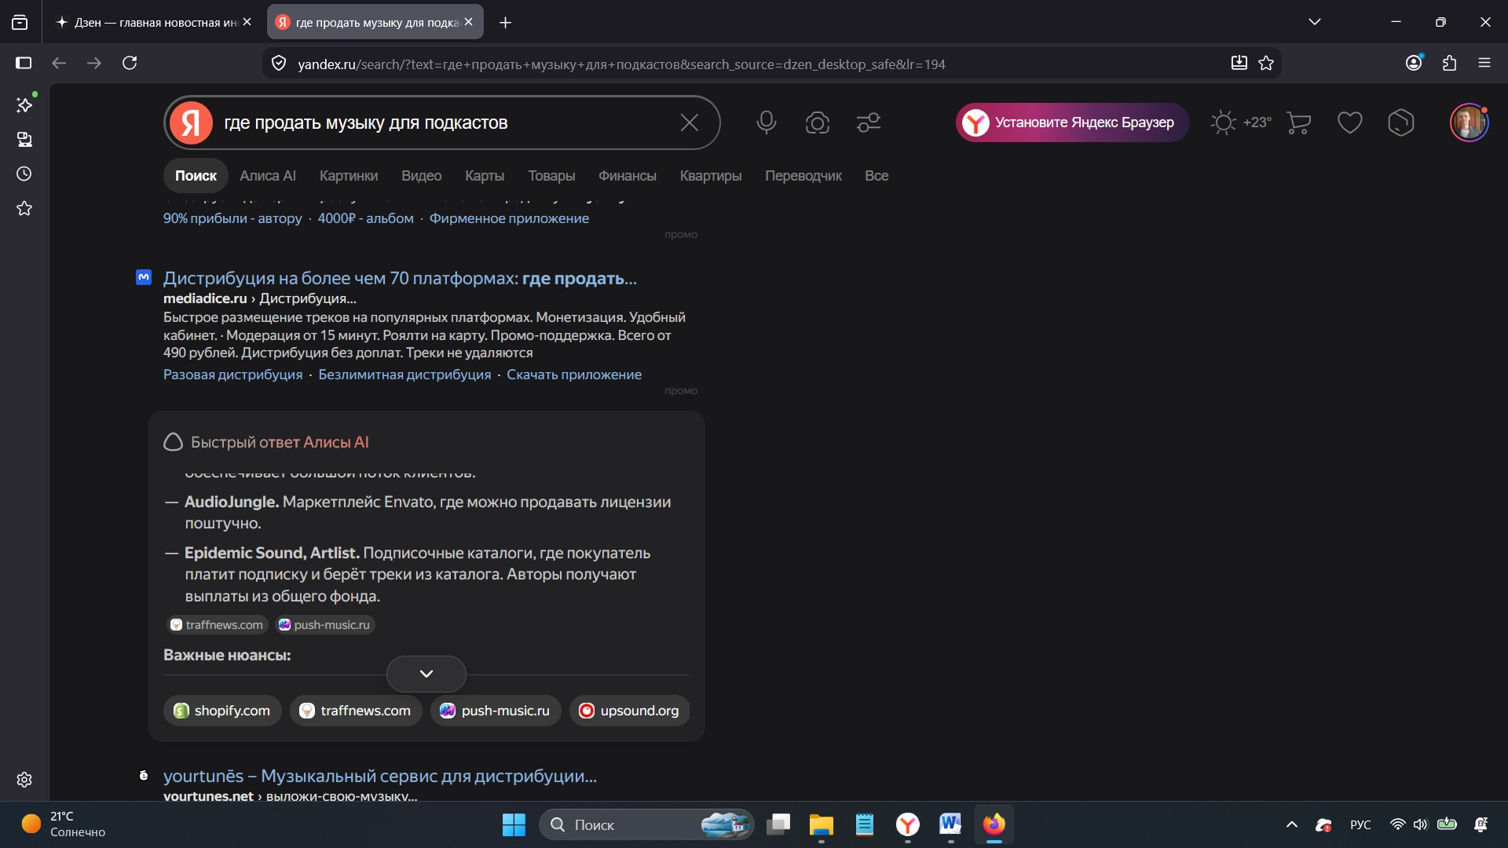The width and height of the screenshot is (1508, 848).
Task: Expand the Alice AI quick answer
Action: (426, 674)
